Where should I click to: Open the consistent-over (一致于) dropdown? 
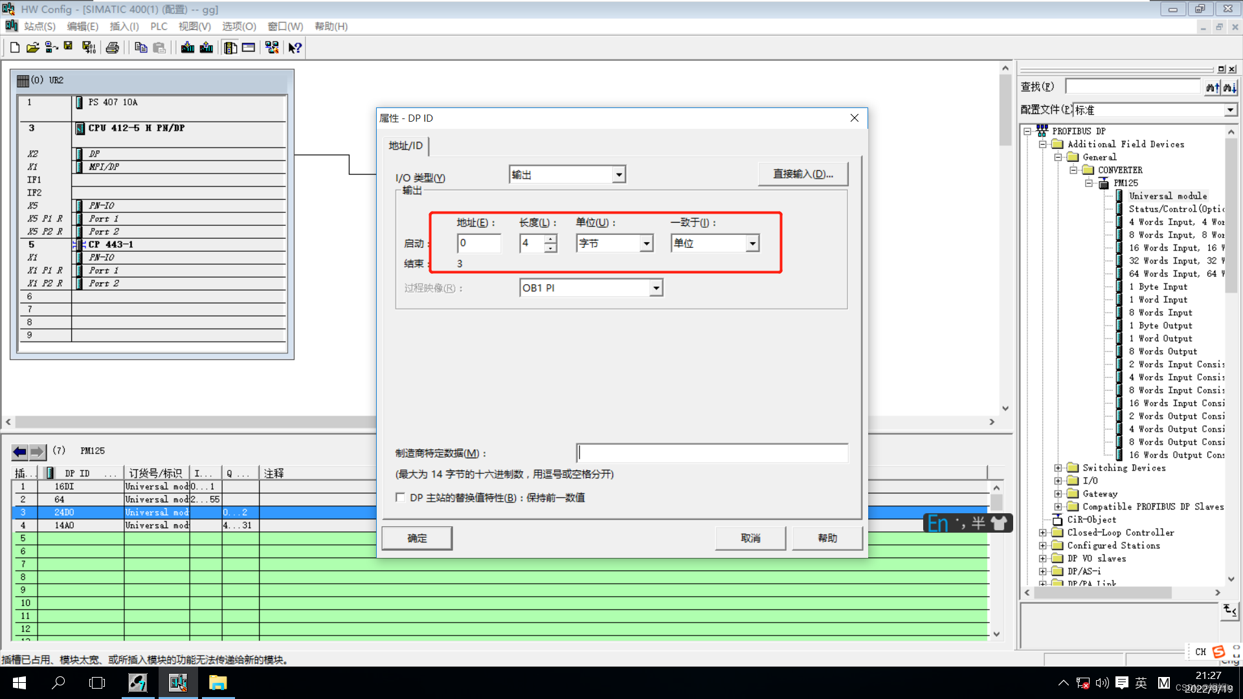[x=752, y=243]
